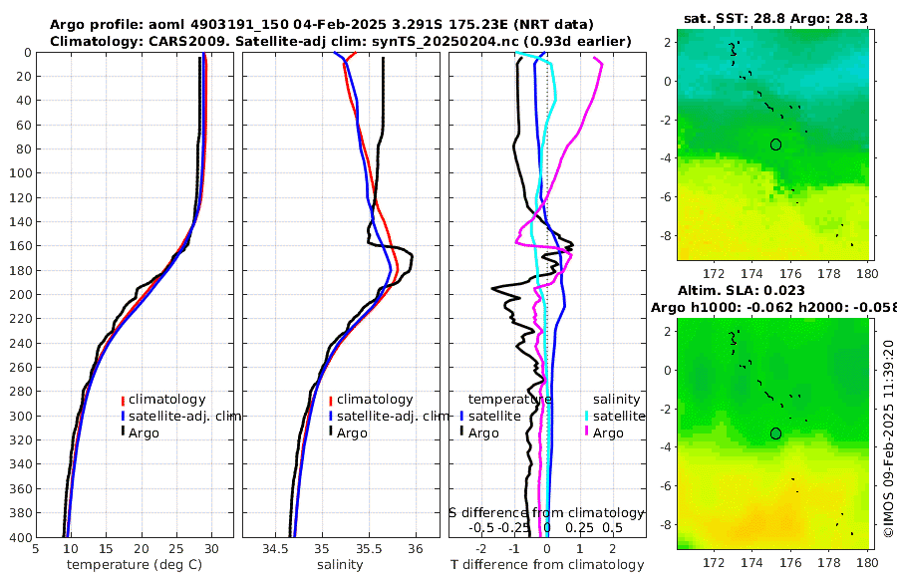Click the red climatology swatch in temperature legend
Viewport: 897px width, 578px height.
click(x=123, y=401)
